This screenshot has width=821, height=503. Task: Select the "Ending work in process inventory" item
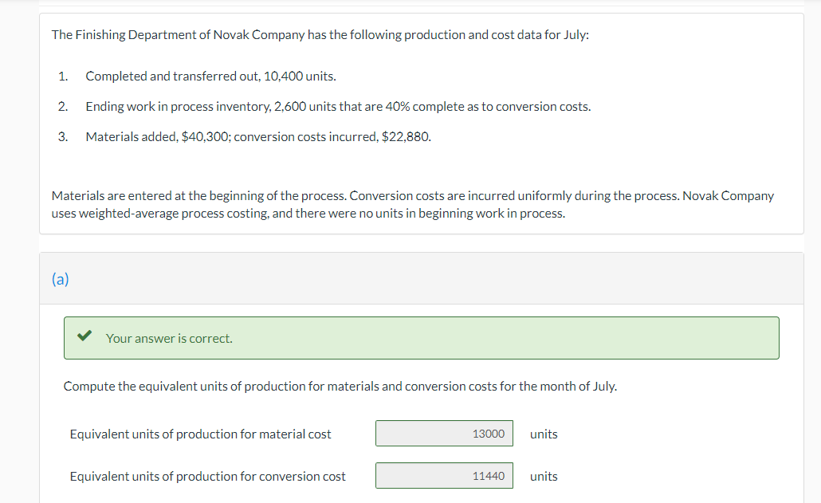(338, 107)
